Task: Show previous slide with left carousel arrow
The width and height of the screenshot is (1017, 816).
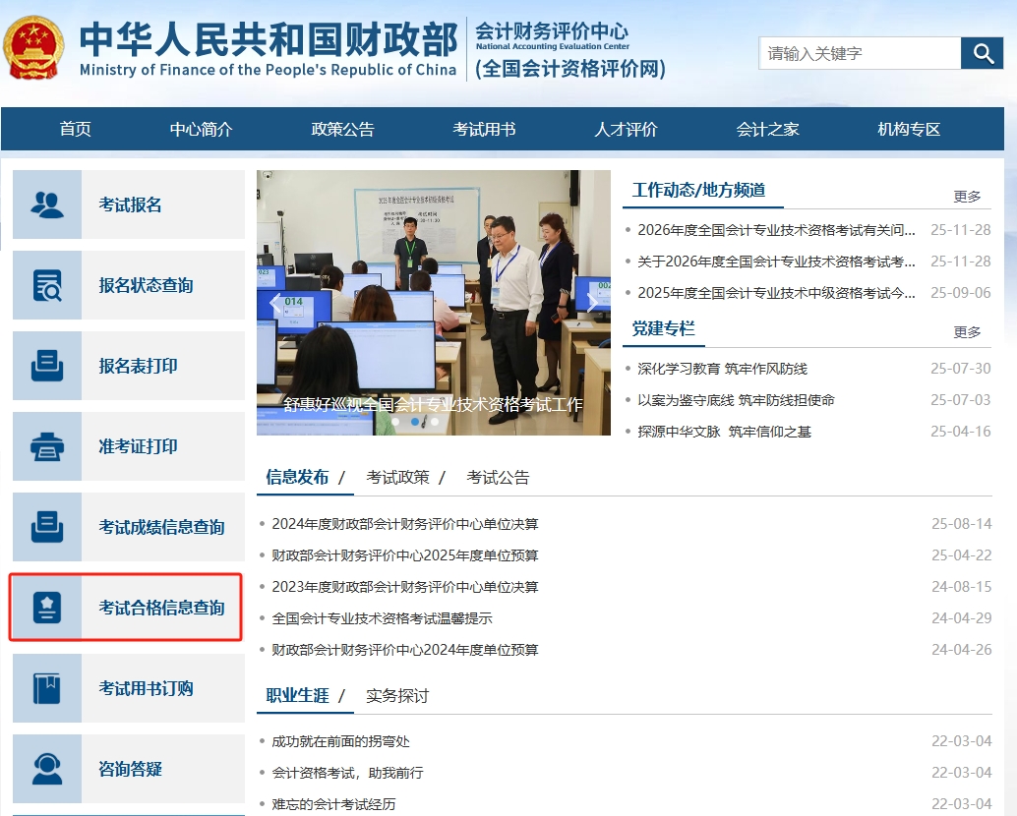Action: click(274, 302)
